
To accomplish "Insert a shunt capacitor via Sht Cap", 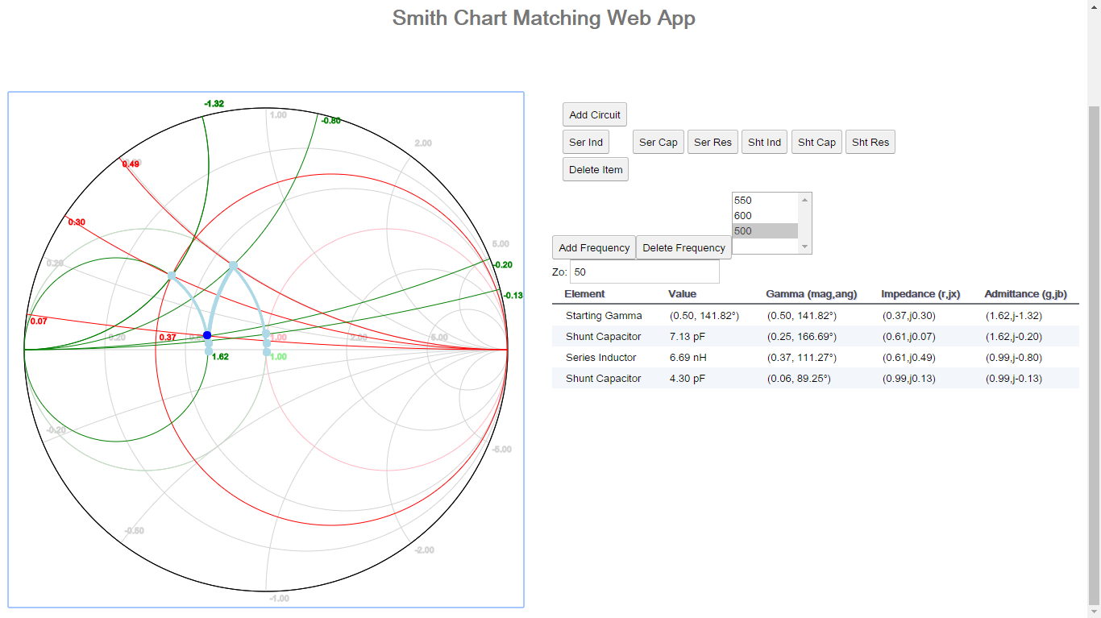I will pos(817,142).
